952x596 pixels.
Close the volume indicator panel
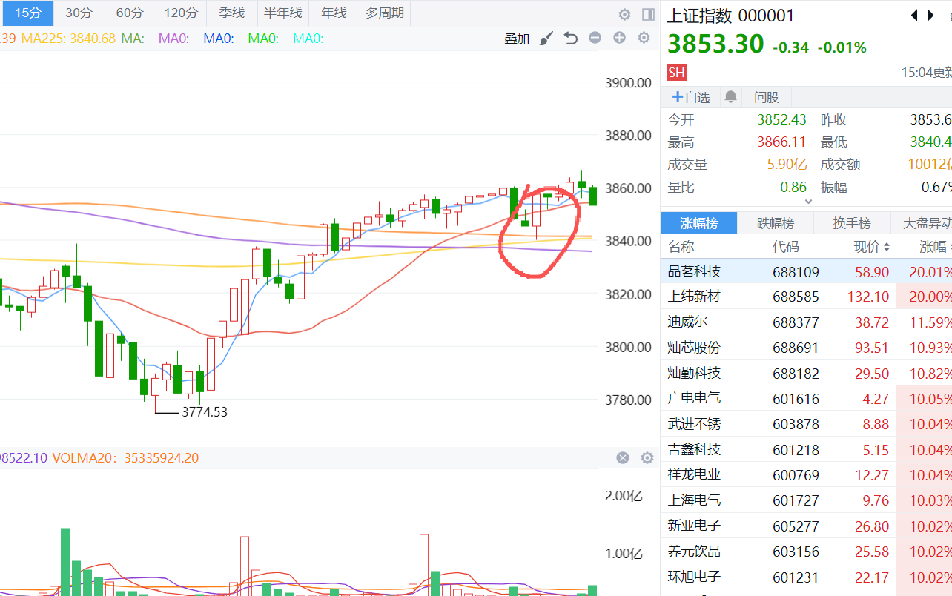tap(623, 458)
